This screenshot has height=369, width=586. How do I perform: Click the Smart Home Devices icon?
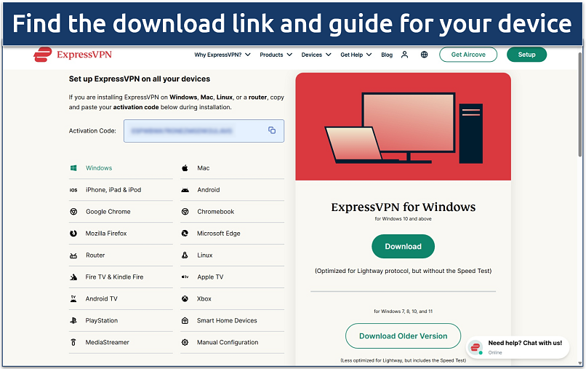click(185, 321)
